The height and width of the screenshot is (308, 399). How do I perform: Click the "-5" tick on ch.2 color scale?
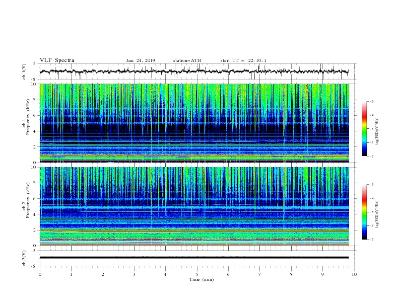click(371, 212)
